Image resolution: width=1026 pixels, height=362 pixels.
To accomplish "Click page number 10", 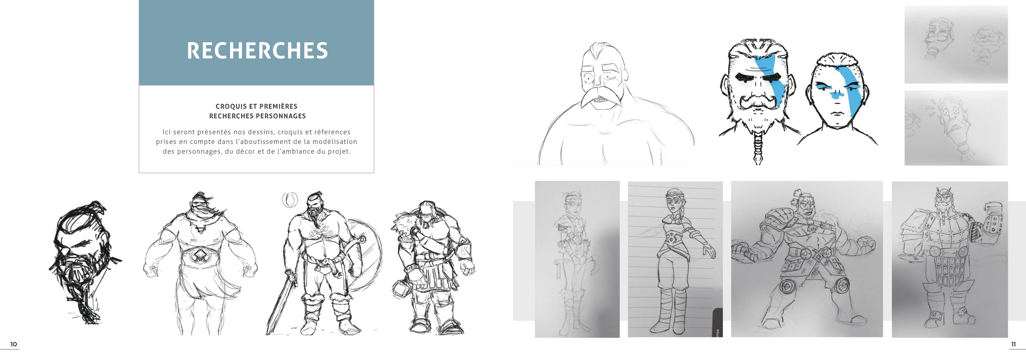I will click(x=14, y=344).
